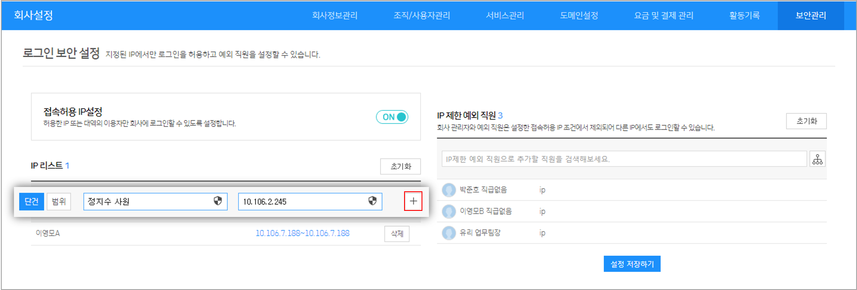This screenshot has height=290, width=857.
Task: Open 요금 및 결제 관리 menu
Action: (663, 16)
